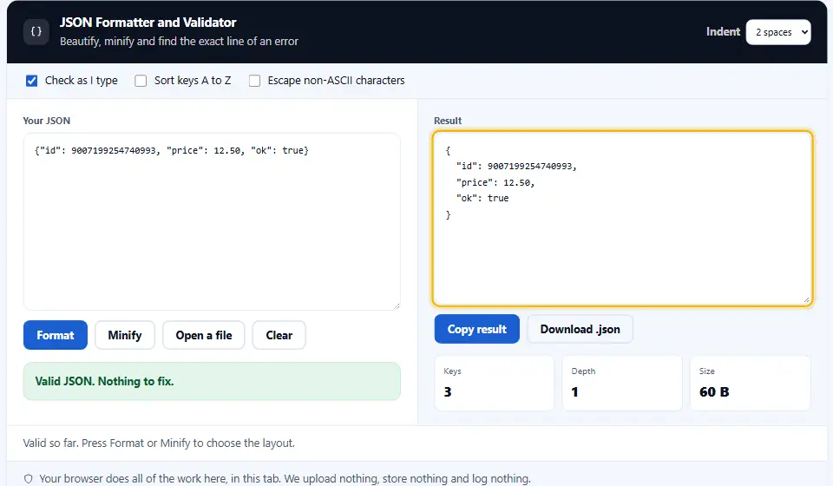Open the Indent dropdown showing 2 spaces

[x=778, y=32]
